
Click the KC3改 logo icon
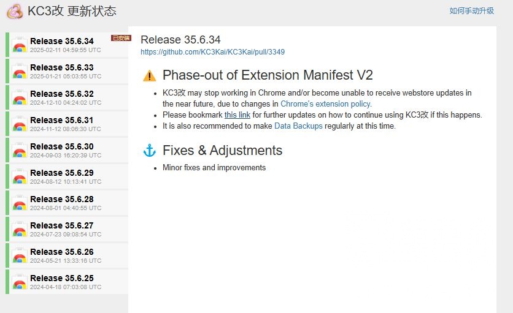point(15,11)
